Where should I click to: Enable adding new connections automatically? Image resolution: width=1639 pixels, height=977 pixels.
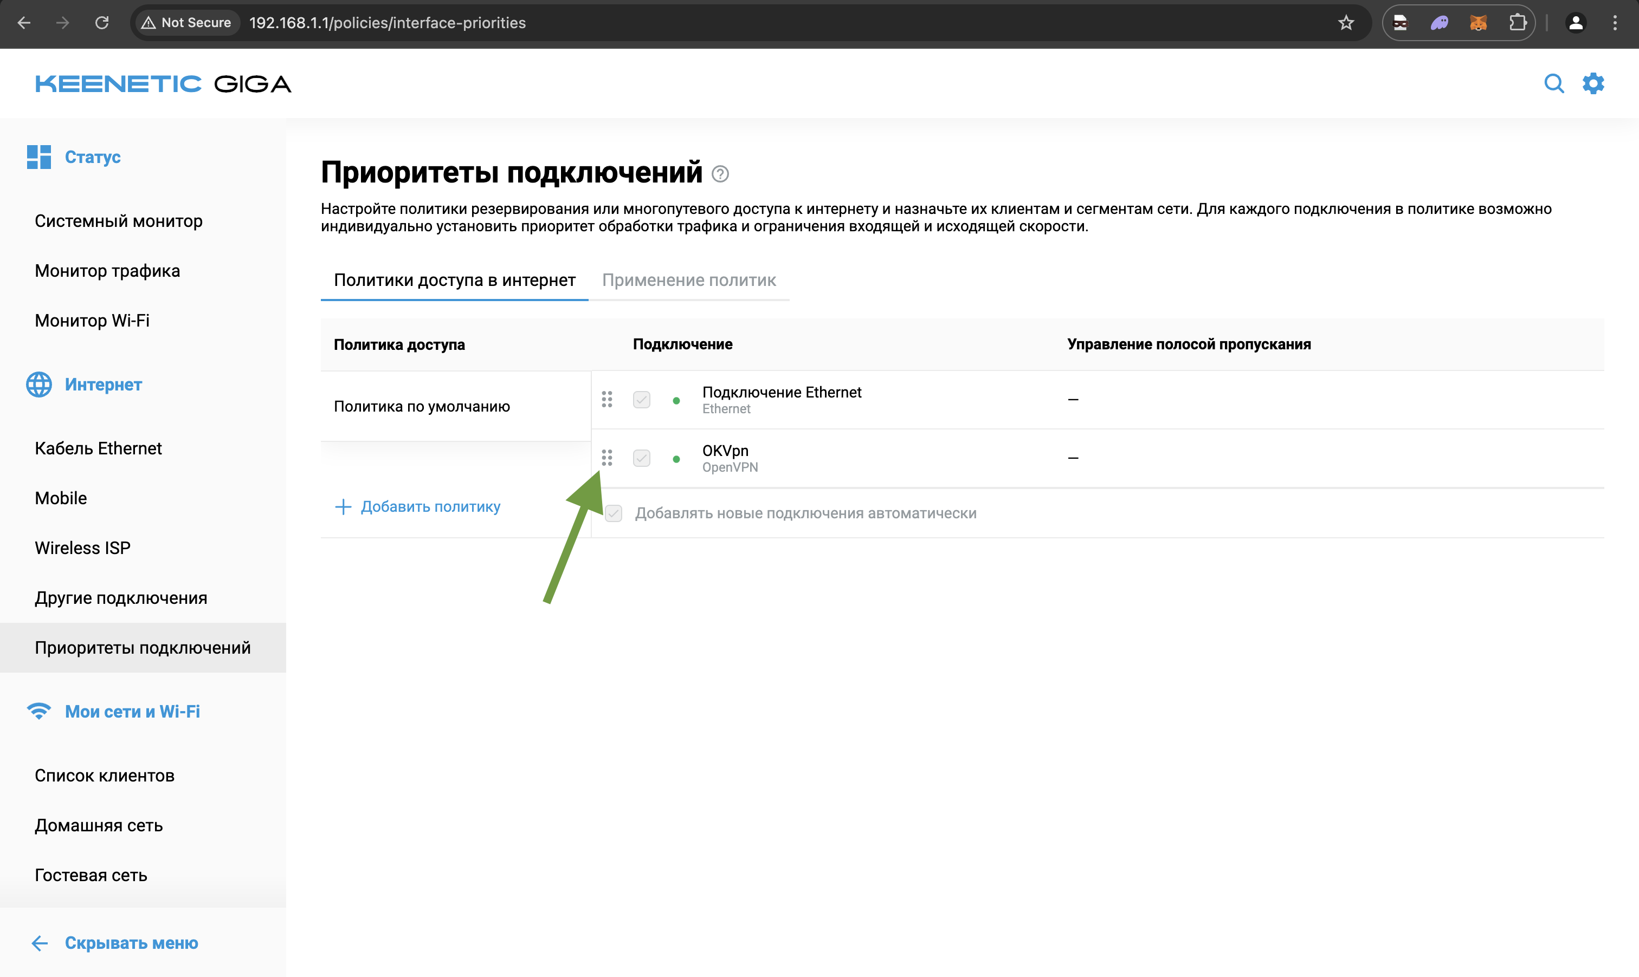[614, 513]
